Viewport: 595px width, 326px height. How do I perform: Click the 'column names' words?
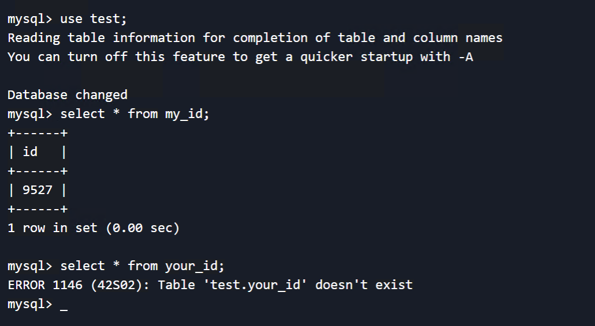[x=458, y=38]
